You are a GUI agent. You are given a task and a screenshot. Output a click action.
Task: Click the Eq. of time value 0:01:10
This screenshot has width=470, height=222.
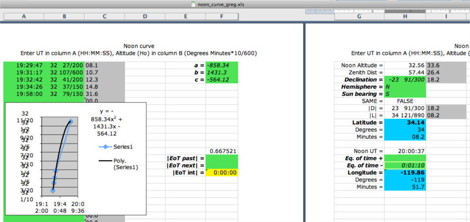tap(405, 165)
